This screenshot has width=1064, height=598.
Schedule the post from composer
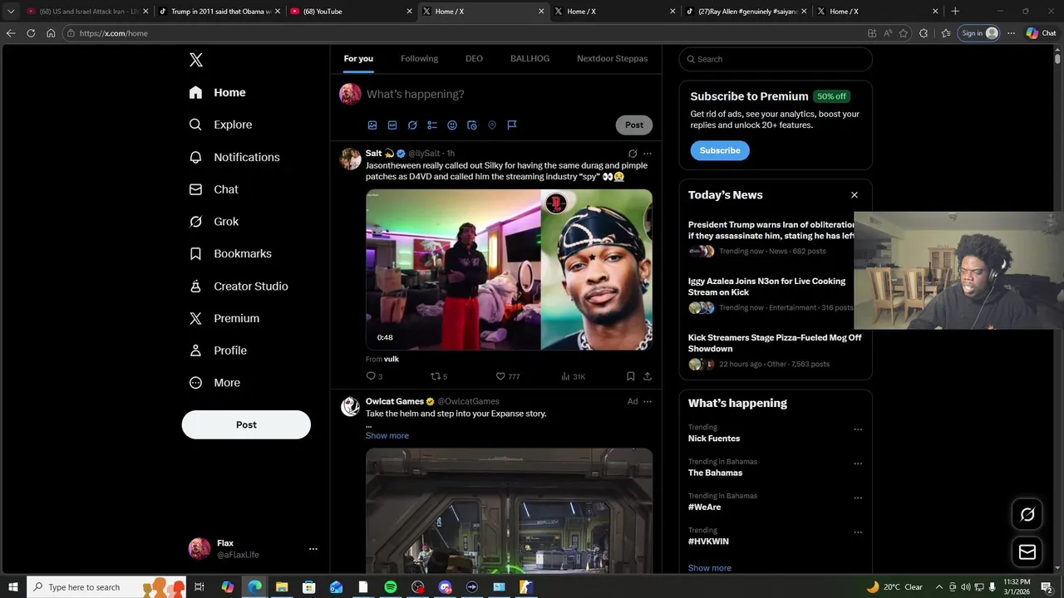[472, 125]
